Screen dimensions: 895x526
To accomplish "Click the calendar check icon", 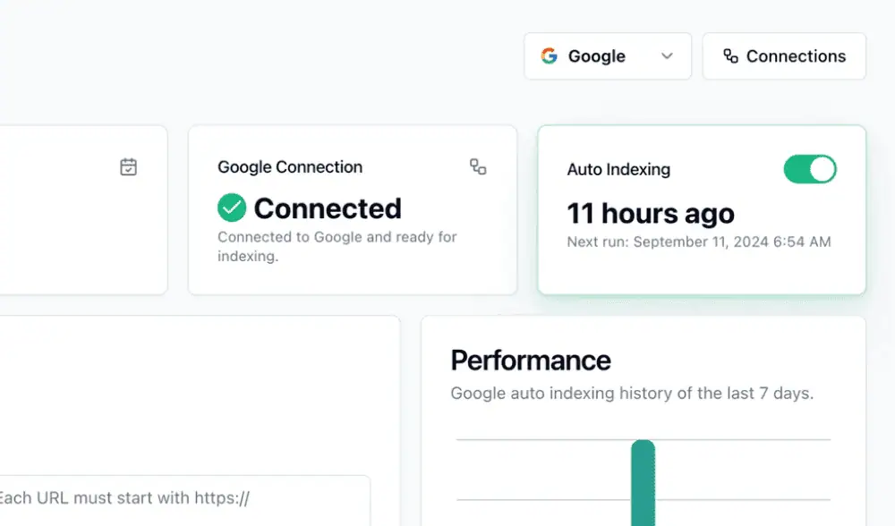I will coord(129,167).
